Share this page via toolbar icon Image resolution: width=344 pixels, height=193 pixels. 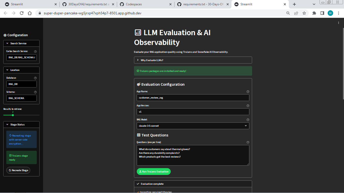point(296,13)
